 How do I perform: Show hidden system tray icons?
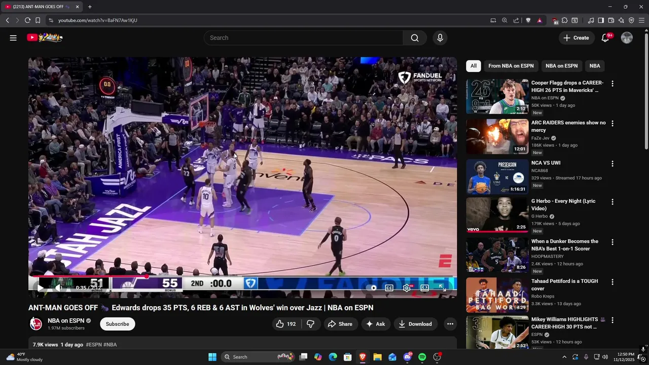point(564,357)
